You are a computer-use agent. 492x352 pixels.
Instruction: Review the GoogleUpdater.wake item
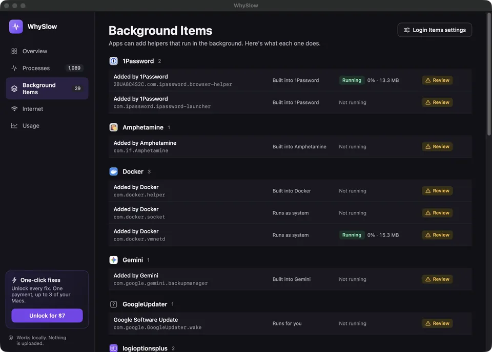click(x=437, y=323)
